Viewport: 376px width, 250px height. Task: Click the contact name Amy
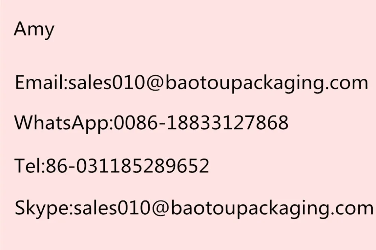(x=34, y=30)
